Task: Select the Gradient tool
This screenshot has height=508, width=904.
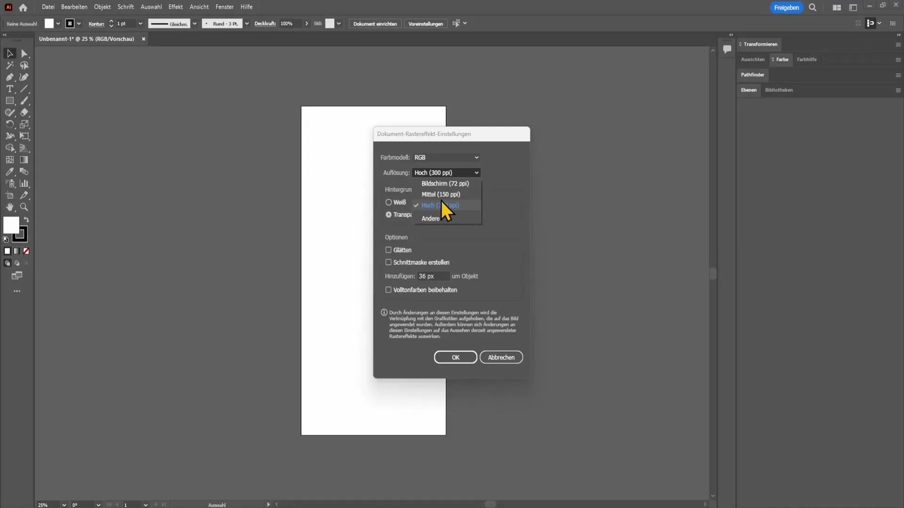Action: click(24, 160)
